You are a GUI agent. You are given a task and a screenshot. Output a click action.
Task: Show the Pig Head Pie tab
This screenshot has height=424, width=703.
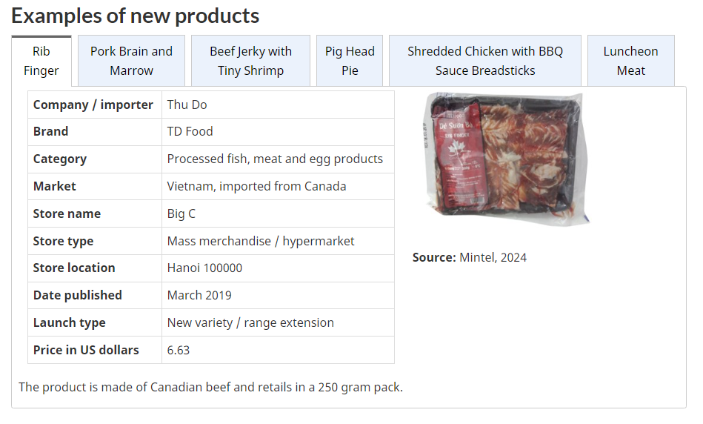pos(350,61)
